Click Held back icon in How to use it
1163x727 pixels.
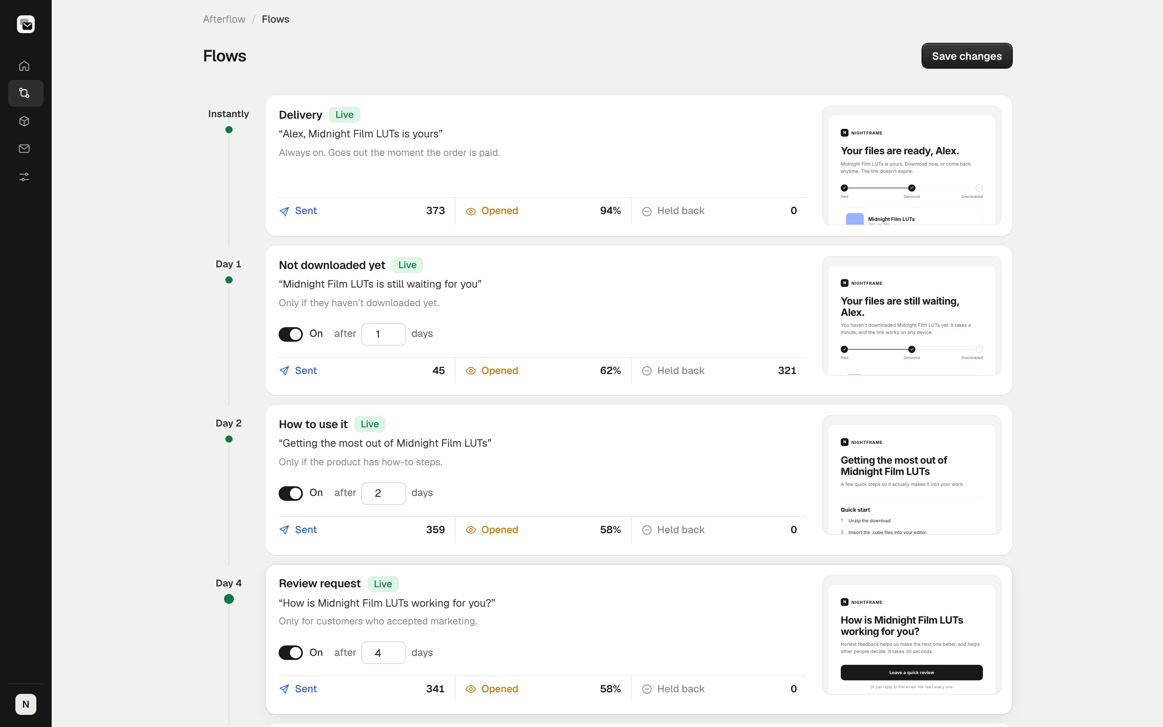click(647, 530)
